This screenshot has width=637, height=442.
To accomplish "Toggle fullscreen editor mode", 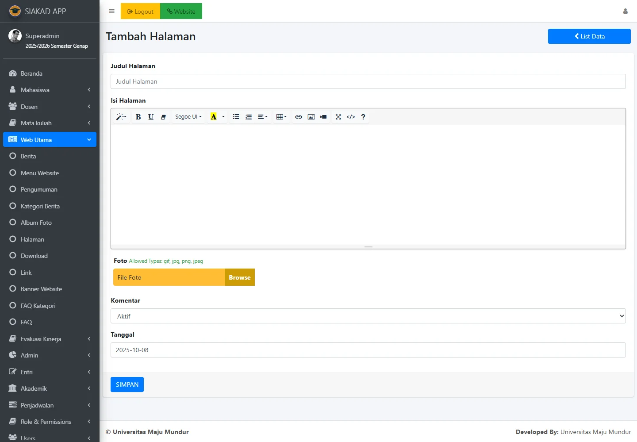I will 338,117.
